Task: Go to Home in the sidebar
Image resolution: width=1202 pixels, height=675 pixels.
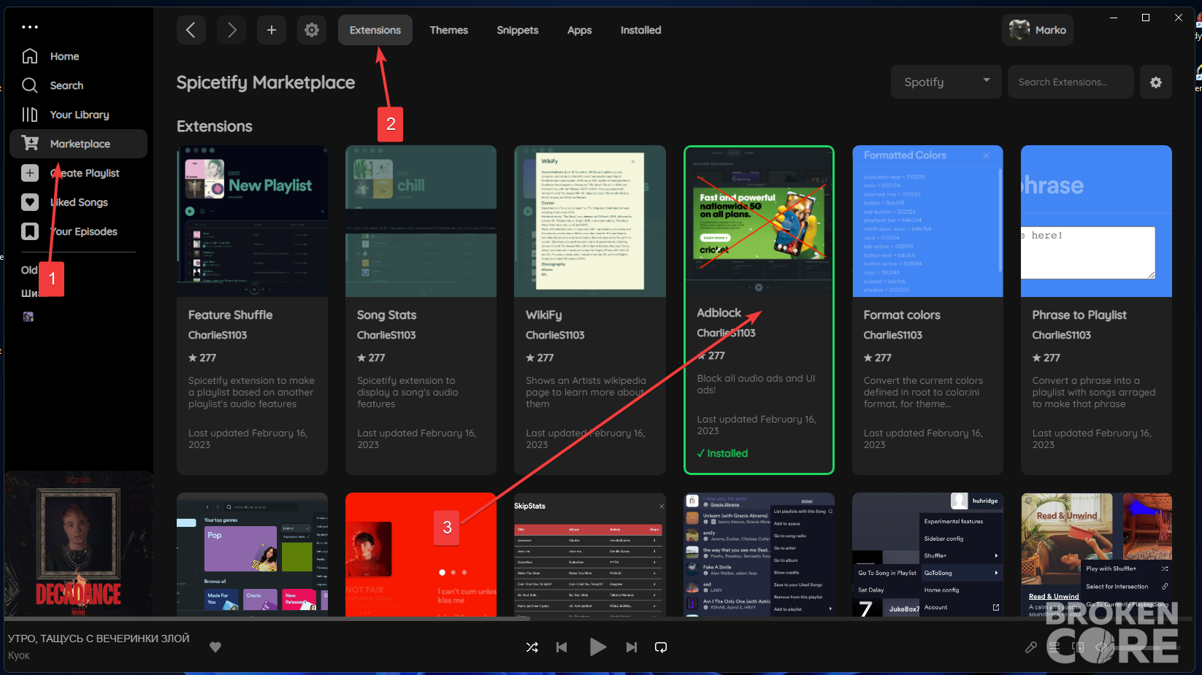Action: tap(64, 56)
